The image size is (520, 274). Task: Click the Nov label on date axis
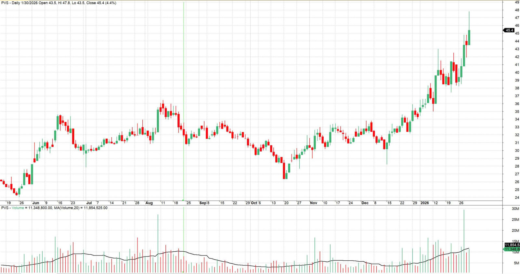coord(313,203)
